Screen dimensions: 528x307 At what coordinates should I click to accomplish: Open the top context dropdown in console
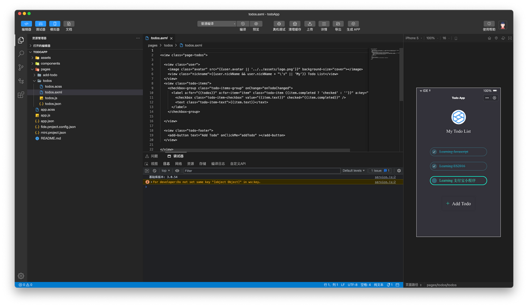point(165,171)
